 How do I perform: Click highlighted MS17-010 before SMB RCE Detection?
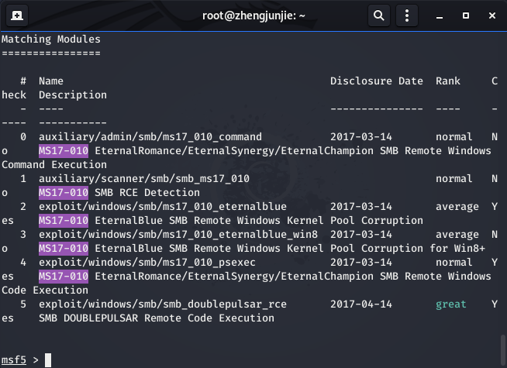point(64,193)
